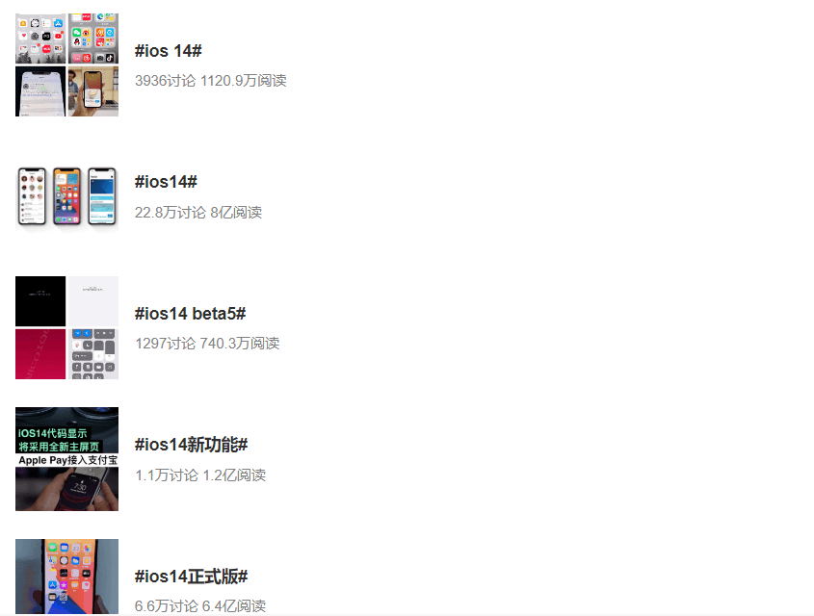This screenshot has width=814, height=616.
Task: Open the #ios14正式版# topic link
Action: (x=191, y=577)
